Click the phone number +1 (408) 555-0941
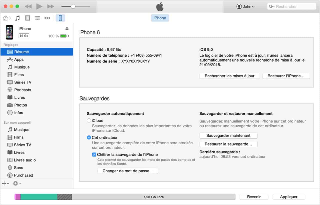Screen dimensions: 320x205 (x=146, y=55)
